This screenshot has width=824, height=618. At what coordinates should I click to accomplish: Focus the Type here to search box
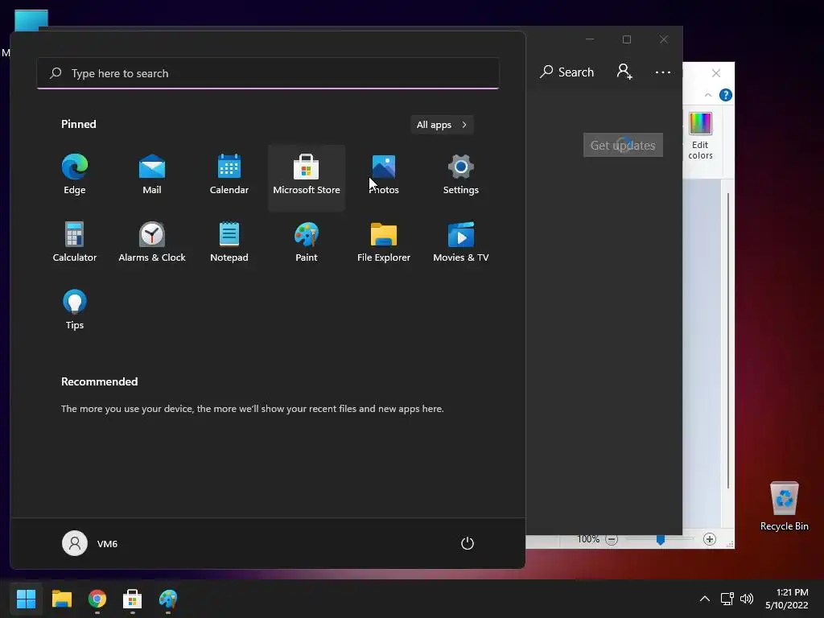(x=268, y=73)
